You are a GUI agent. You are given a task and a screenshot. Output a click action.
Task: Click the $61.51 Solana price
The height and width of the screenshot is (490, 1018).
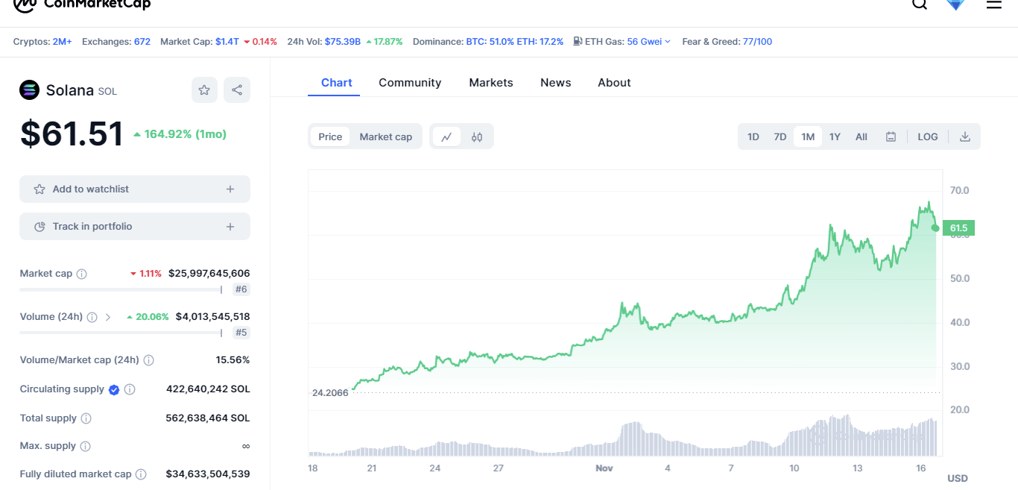(72, 134)
